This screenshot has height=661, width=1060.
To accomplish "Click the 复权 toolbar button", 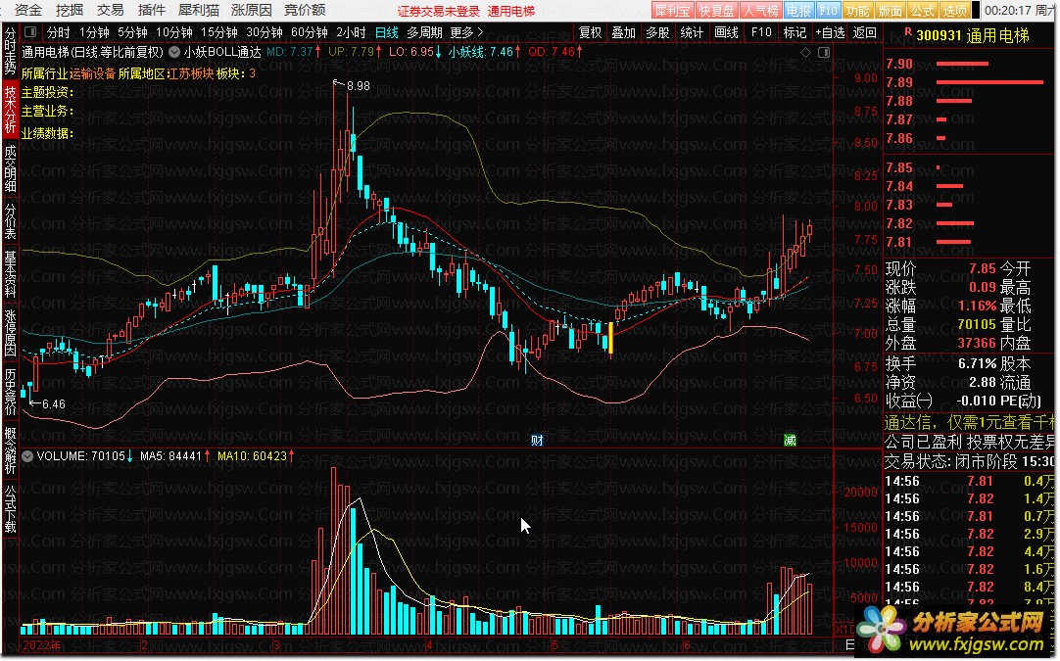I will 590,32.
